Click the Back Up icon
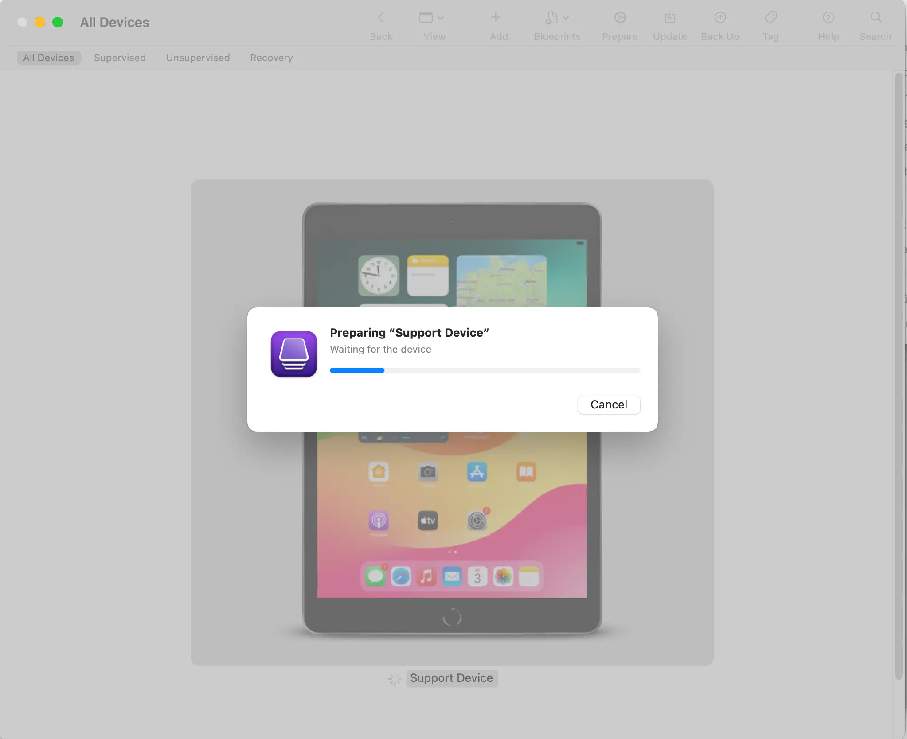The image size is (907, 739). click(x=719, y=17)
